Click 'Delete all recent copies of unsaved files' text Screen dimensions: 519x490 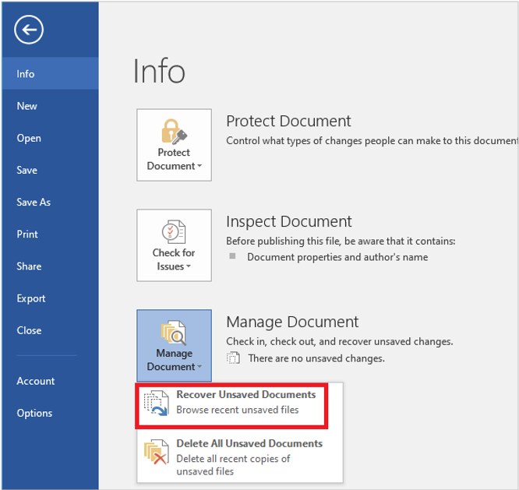point(233,465)
